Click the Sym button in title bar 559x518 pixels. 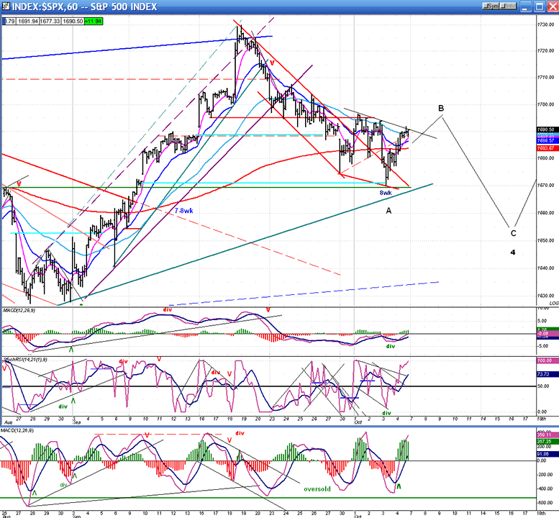click(x=491, y=6)
